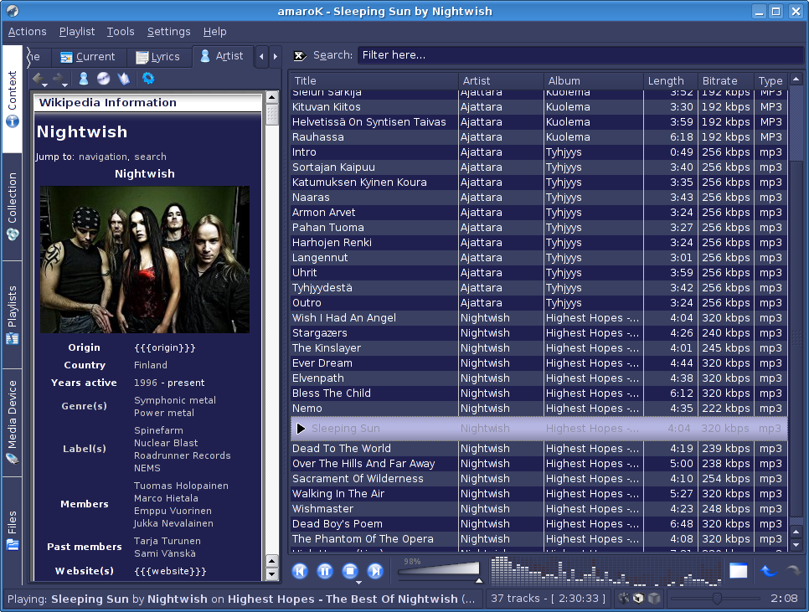Screen dimensions: 809x612
Task: Expand back history dropdown arrow
Action: point(45,85)
